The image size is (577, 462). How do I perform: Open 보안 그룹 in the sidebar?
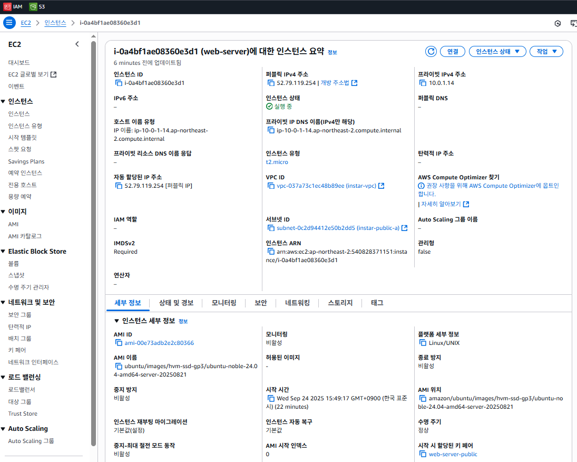click(20, 315)
